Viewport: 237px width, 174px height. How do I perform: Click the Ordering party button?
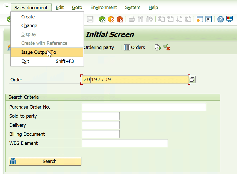(99, 47)
